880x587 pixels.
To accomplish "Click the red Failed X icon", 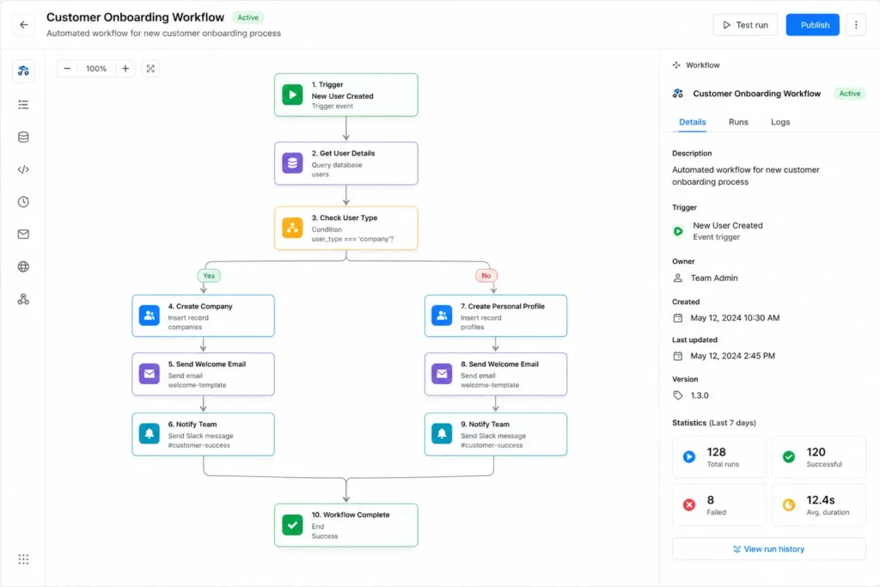I will [x=689, y=505].
